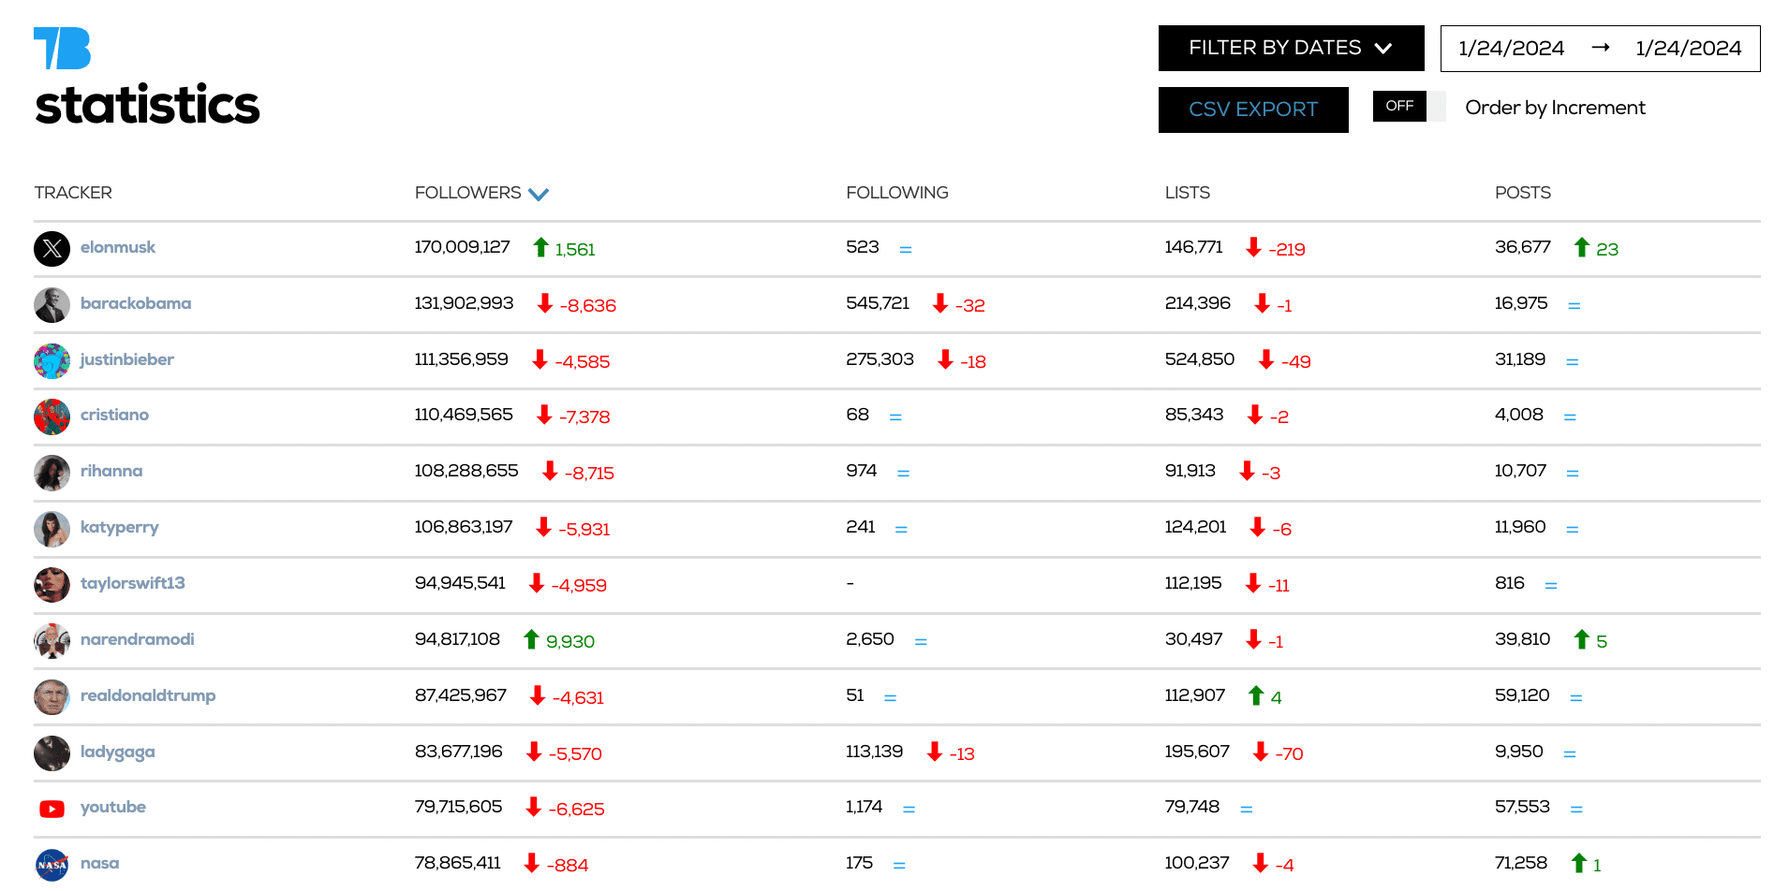Open the FILTER BY DATES dropdown

click(1290, 48)
